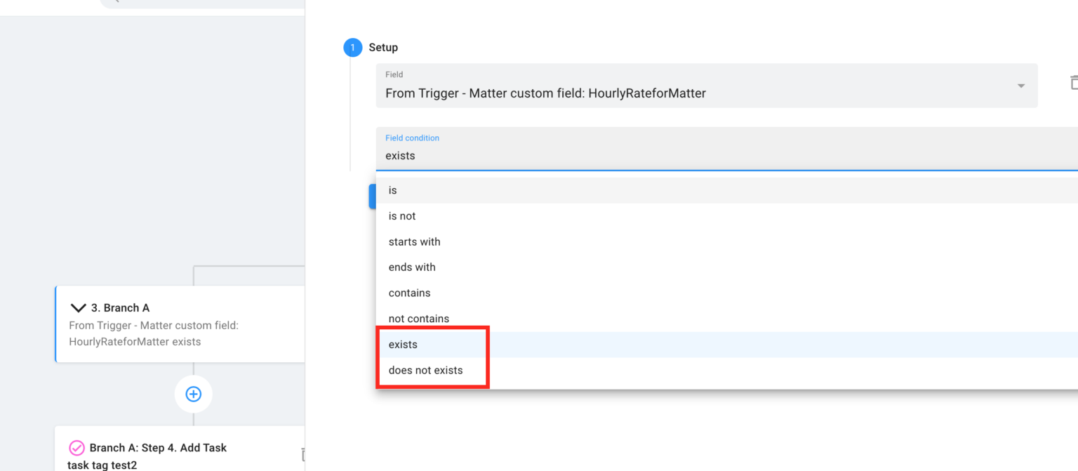
Task: Choose 'is not' from the condition list
Action: coord(402,216)
